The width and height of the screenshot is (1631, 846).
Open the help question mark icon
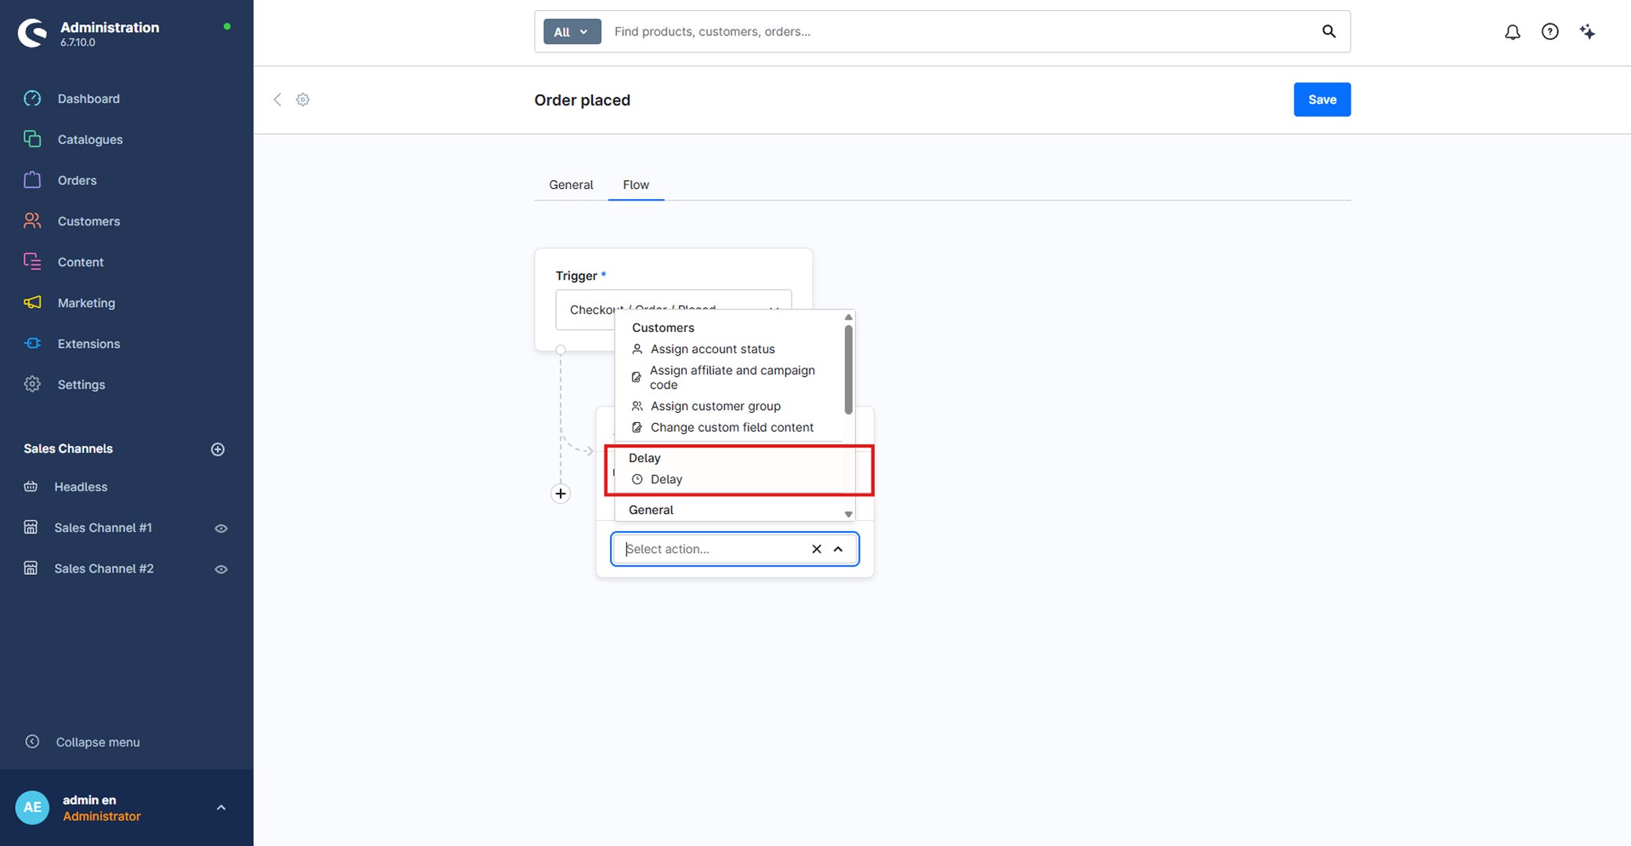[x=1550, y=31]
